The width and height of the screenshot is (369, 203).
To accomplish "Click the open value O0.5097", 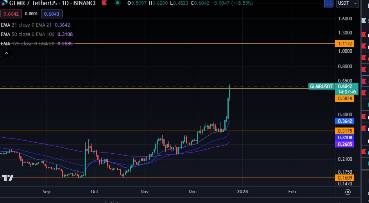I will [137, 3].
